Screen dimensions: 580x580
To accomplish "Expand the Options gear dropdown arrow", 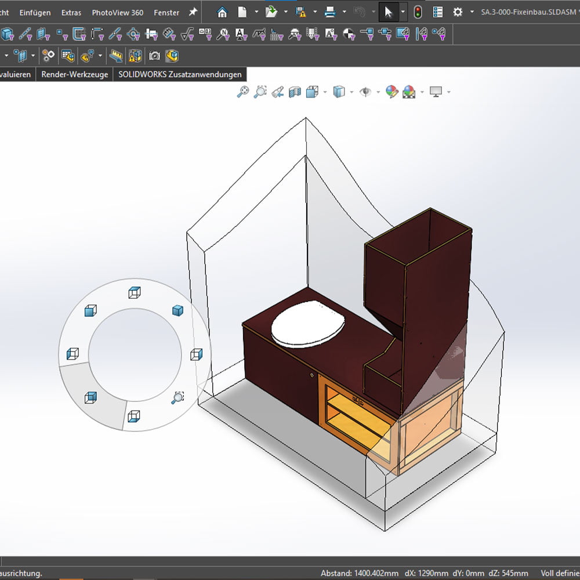I will [x=472, y=12].
